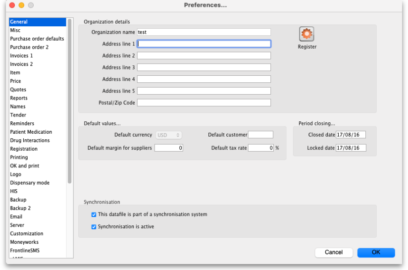Focus the Address line 2 field
The image size is (408, 270).
click(204, 55)
